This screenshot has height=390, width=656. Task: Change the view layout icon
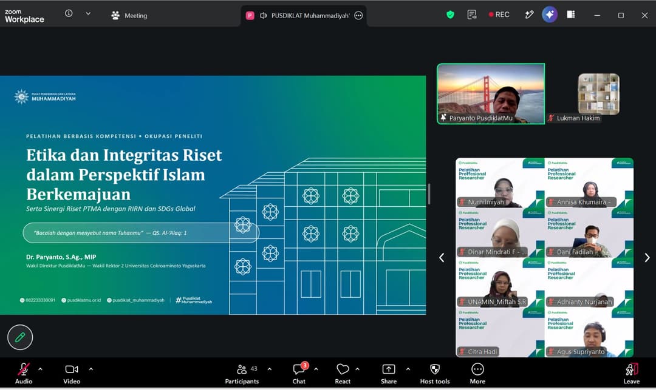pos(570,15)
